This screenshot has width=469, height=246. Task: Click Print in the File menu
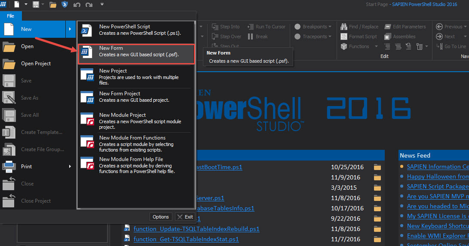click(x=26, y=166)
